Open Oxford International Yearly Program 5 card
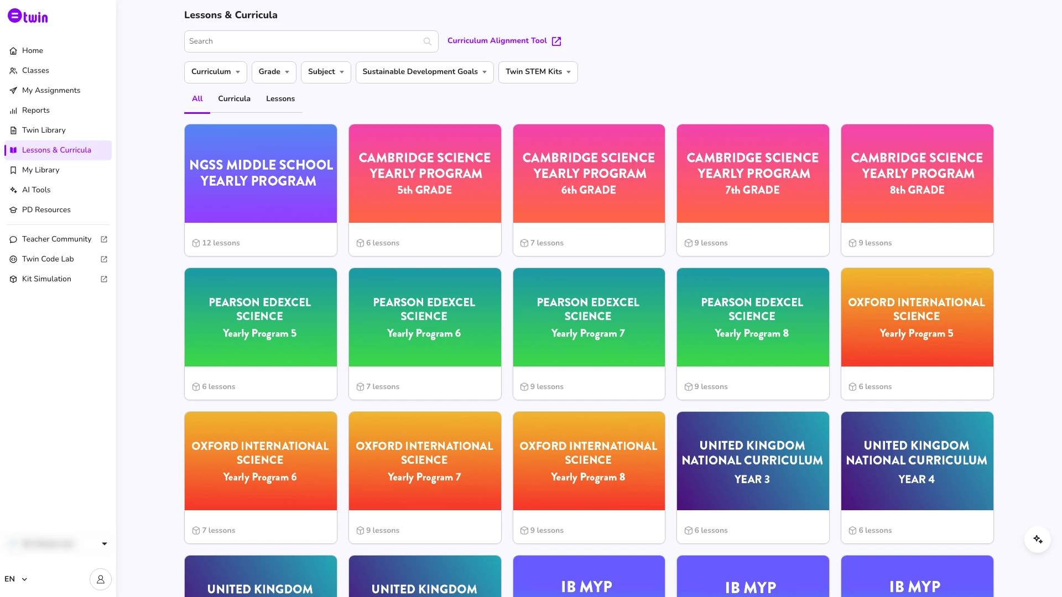The height and width of the screenshot is (597, 1062). point(917,333)
